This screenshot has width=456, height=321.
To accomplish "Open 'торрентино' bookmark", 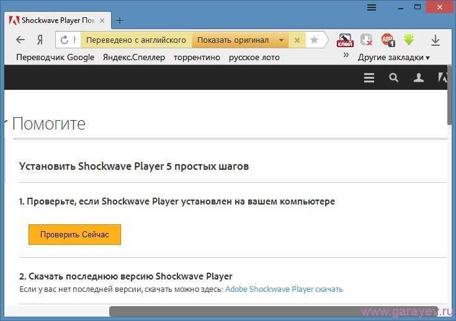I will [197, 58].
